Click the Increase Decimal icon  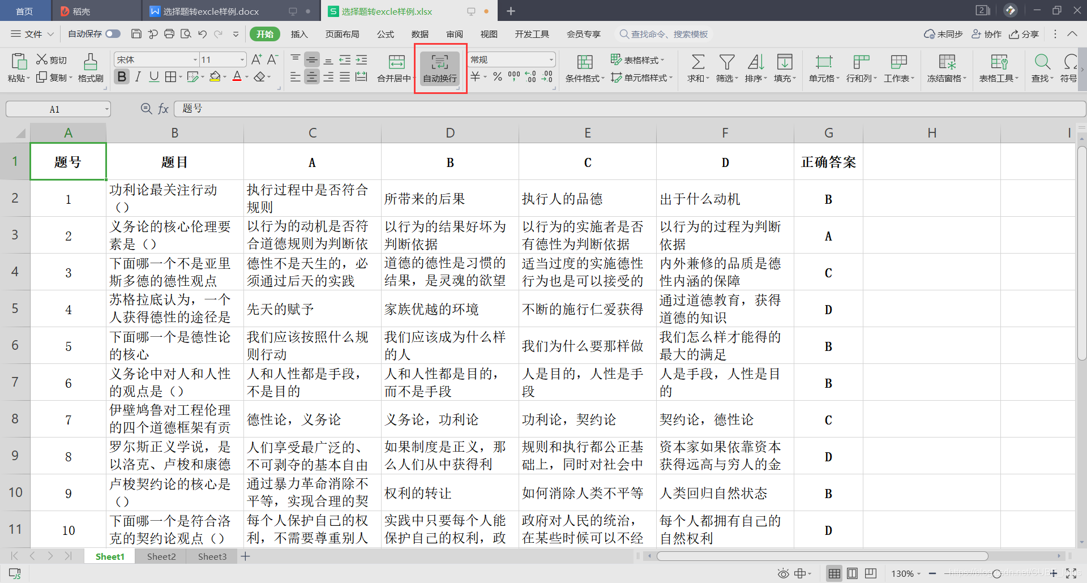[x=530, y=76]
